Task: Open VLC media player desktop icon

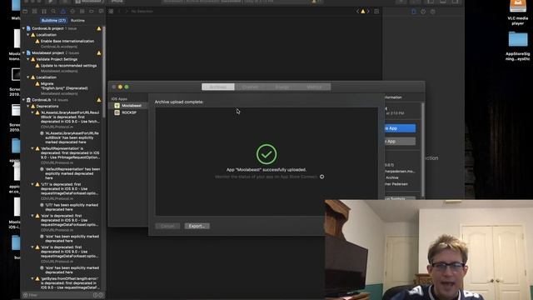Action: 518,13
